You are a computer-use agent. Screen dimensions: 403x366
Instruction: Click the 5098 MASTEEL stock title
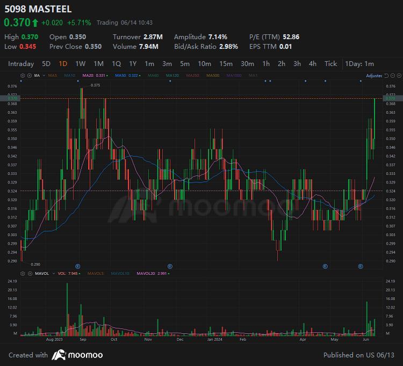click(x=38, y=9)
